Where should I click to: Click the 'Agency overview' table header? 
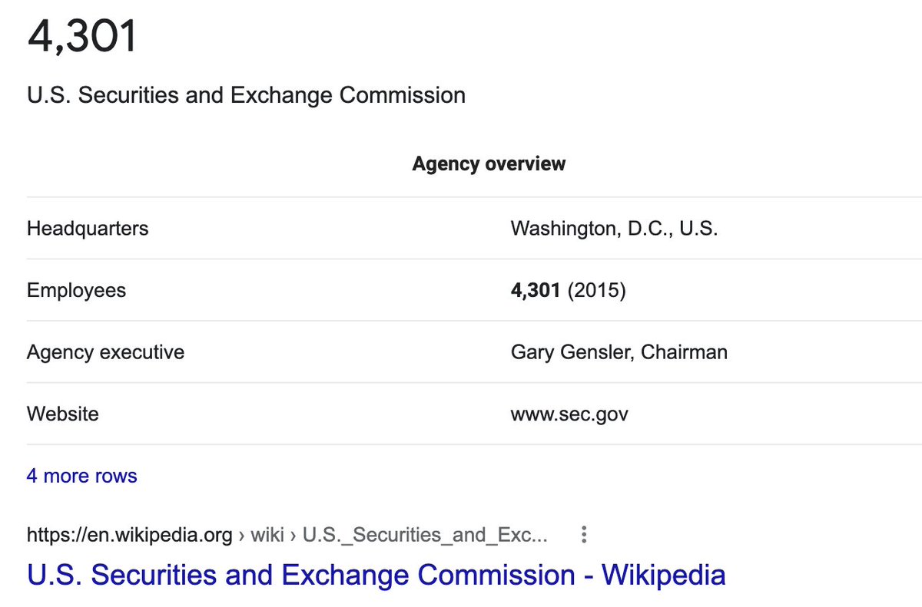click(x=489, y=163)
